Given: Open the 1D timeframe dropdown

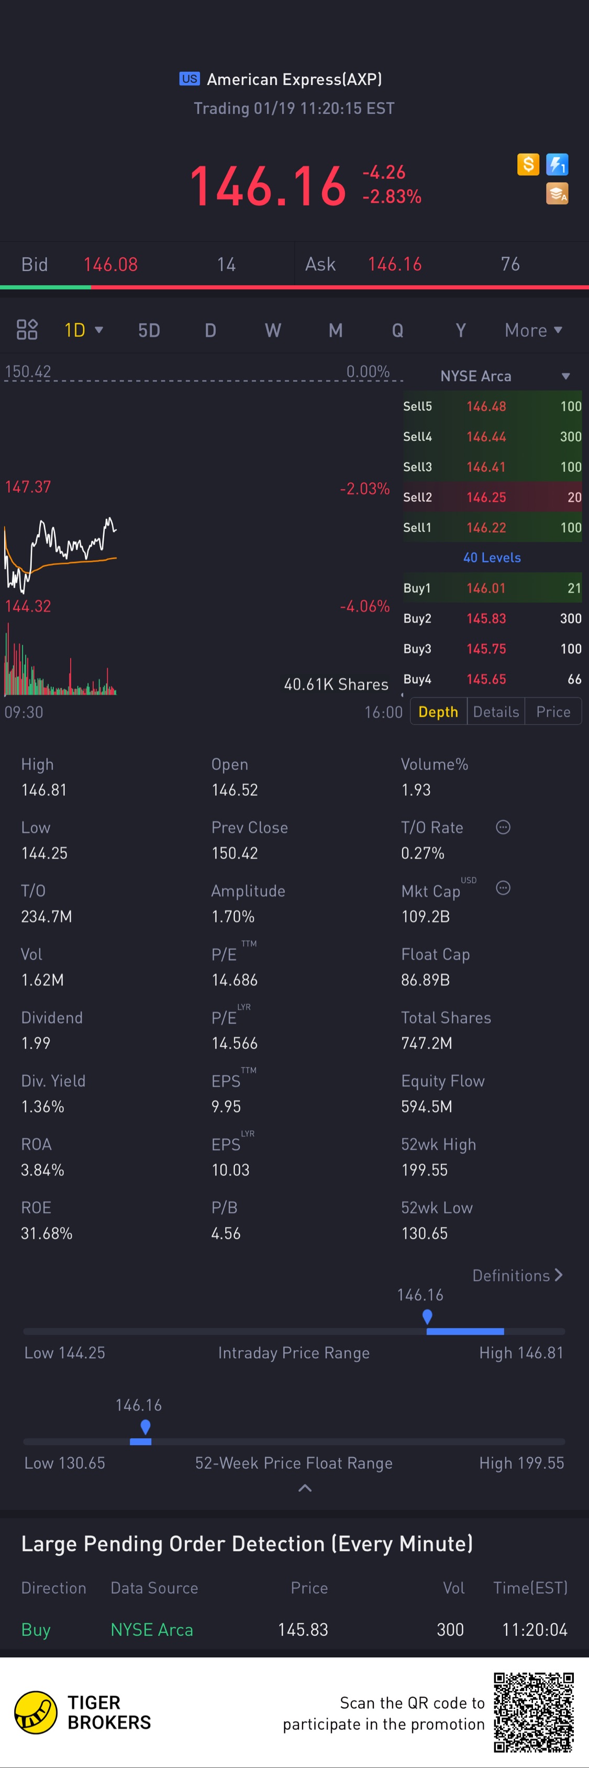Looking at the screenshot, I should click(84, 330).
